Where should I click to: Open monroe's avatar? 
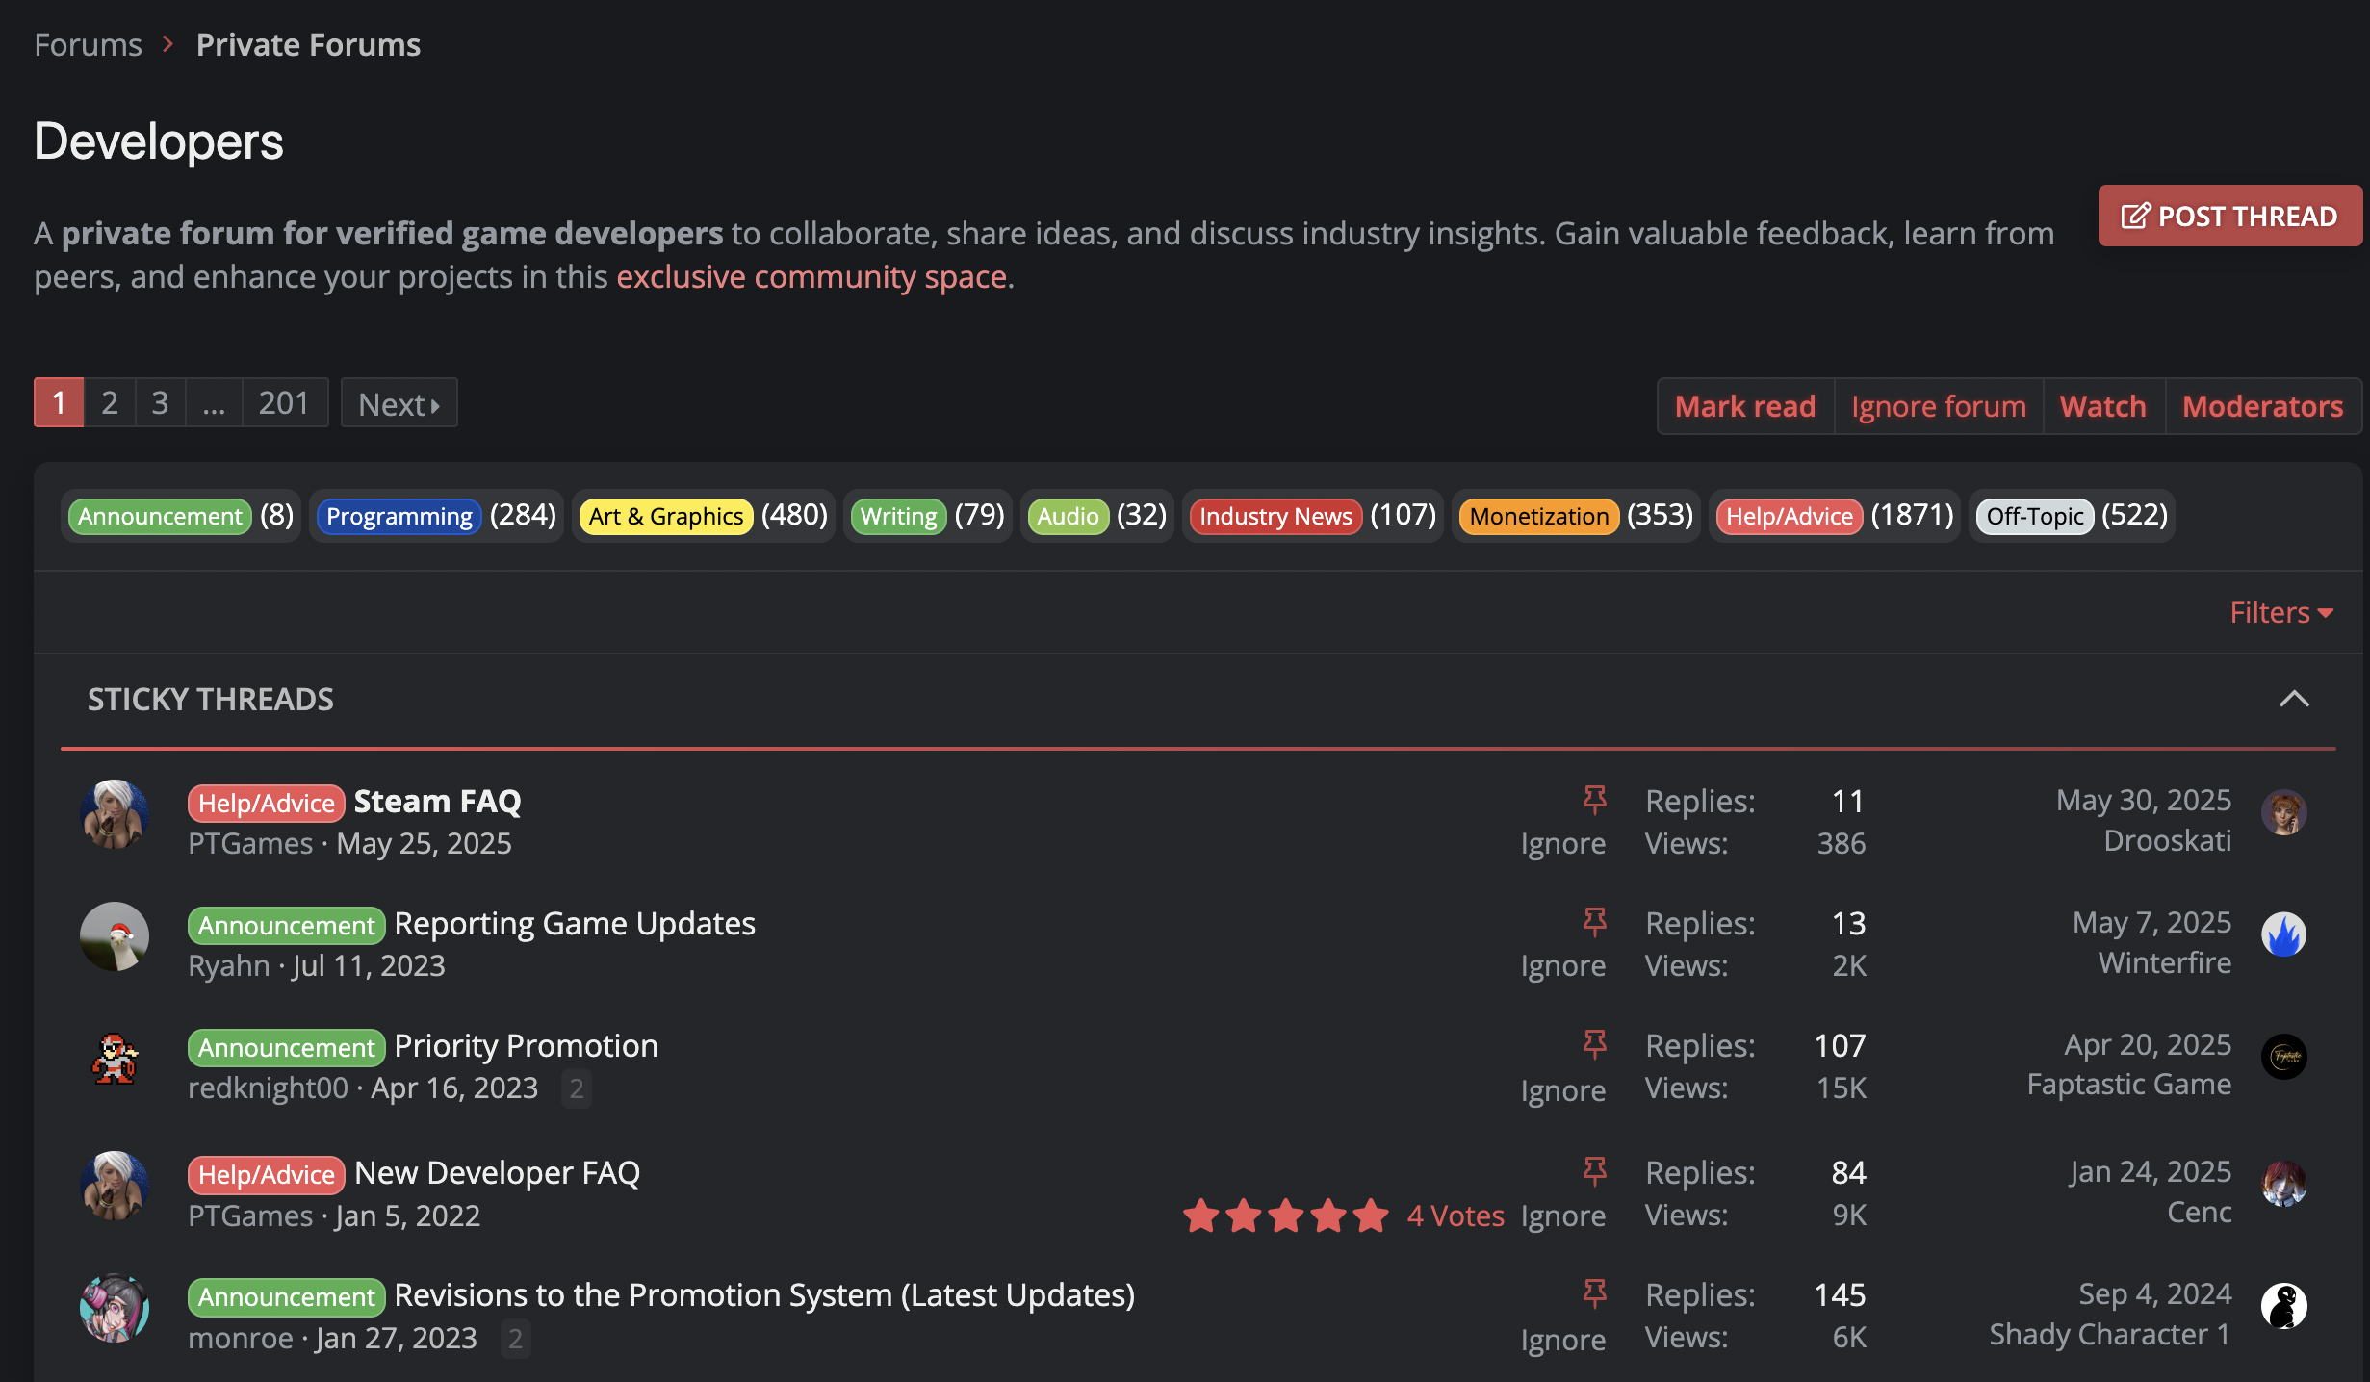pyautogui.click(x=115, y=1308)
